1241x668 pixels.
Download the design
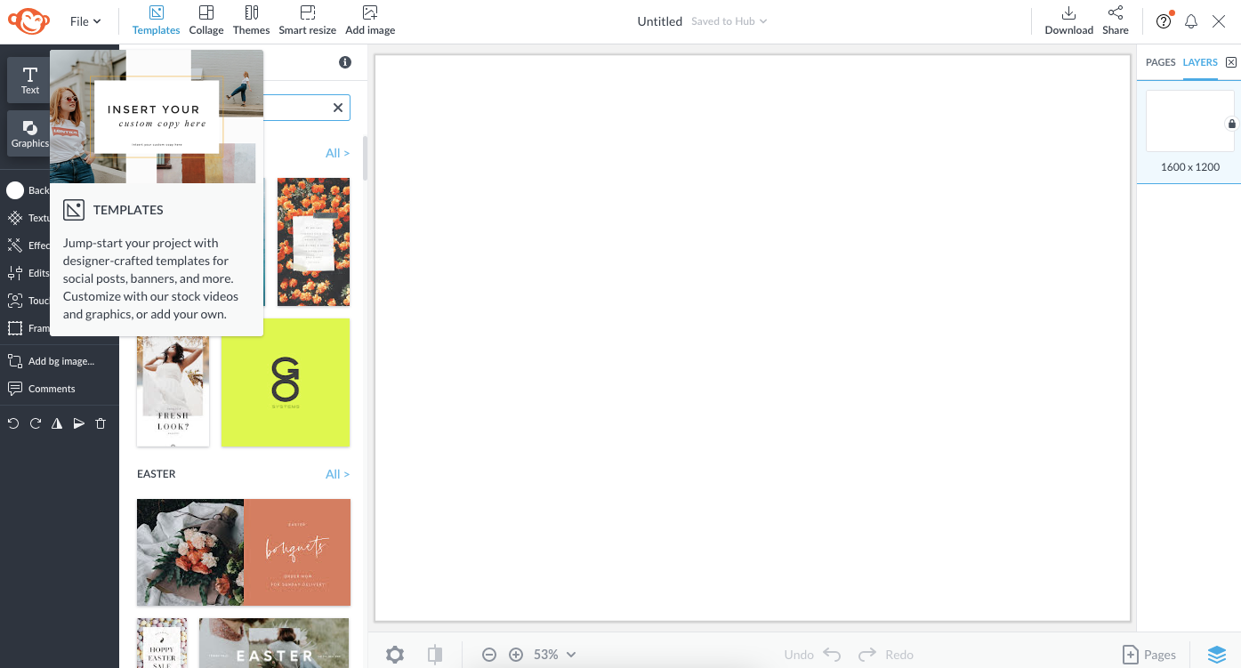[1069, 20]
